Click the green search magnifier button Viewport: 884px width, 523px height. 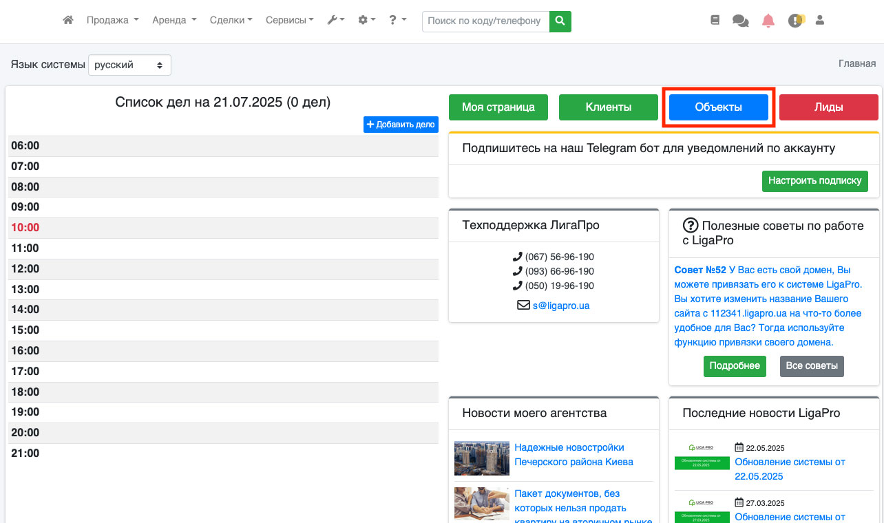[560, 21]
